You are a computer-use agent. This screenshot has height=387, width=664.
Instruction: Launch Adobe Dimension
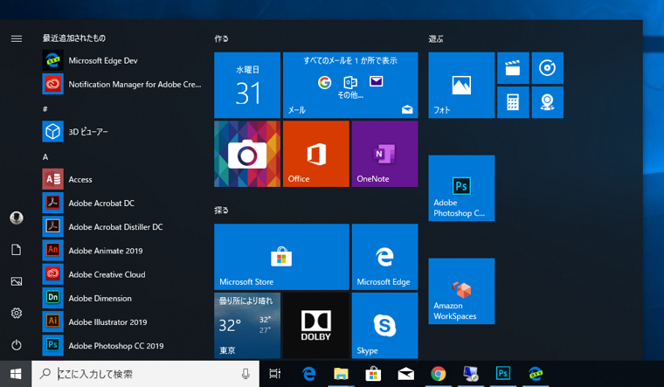(123, 298)
